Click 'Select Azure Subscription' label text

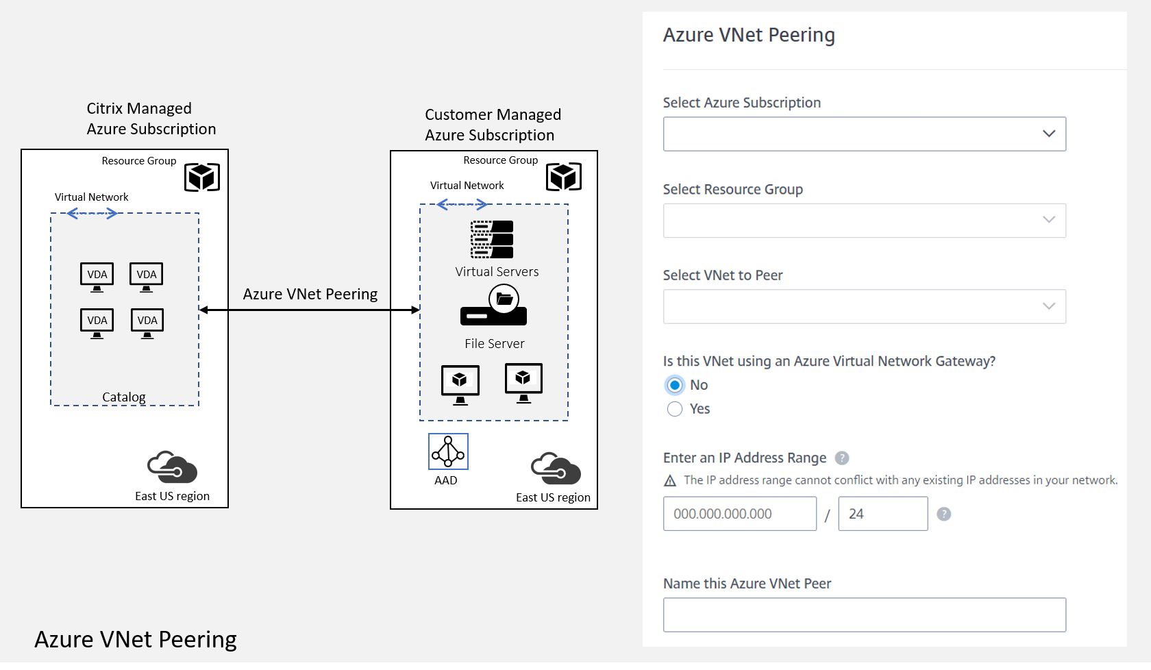742,103
